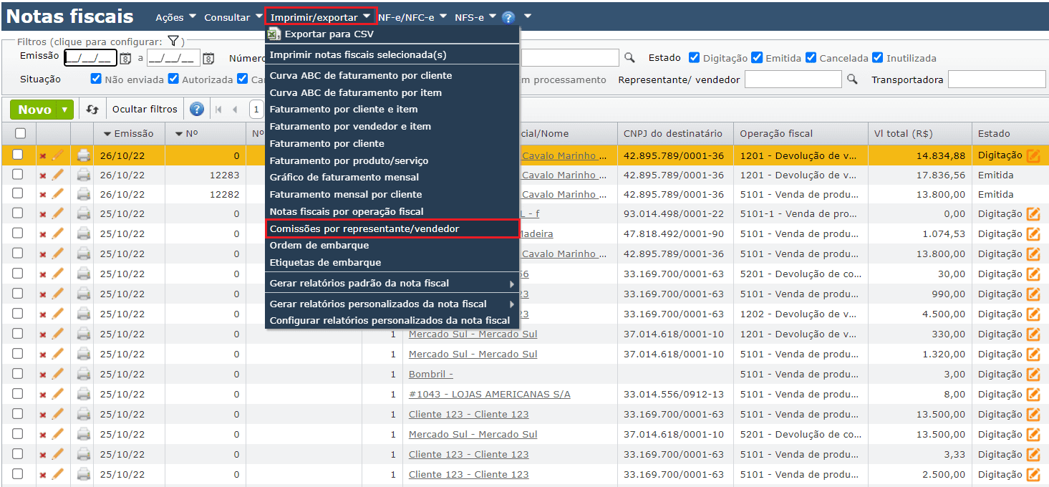Toggle select-all checkbox in table header
Viewport: 1049px width, 487px height.
pyautogui.click(x=20, y=133)
